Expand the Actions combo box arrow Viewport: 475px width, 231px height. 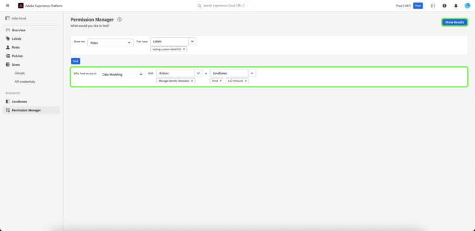pos(198,73)
